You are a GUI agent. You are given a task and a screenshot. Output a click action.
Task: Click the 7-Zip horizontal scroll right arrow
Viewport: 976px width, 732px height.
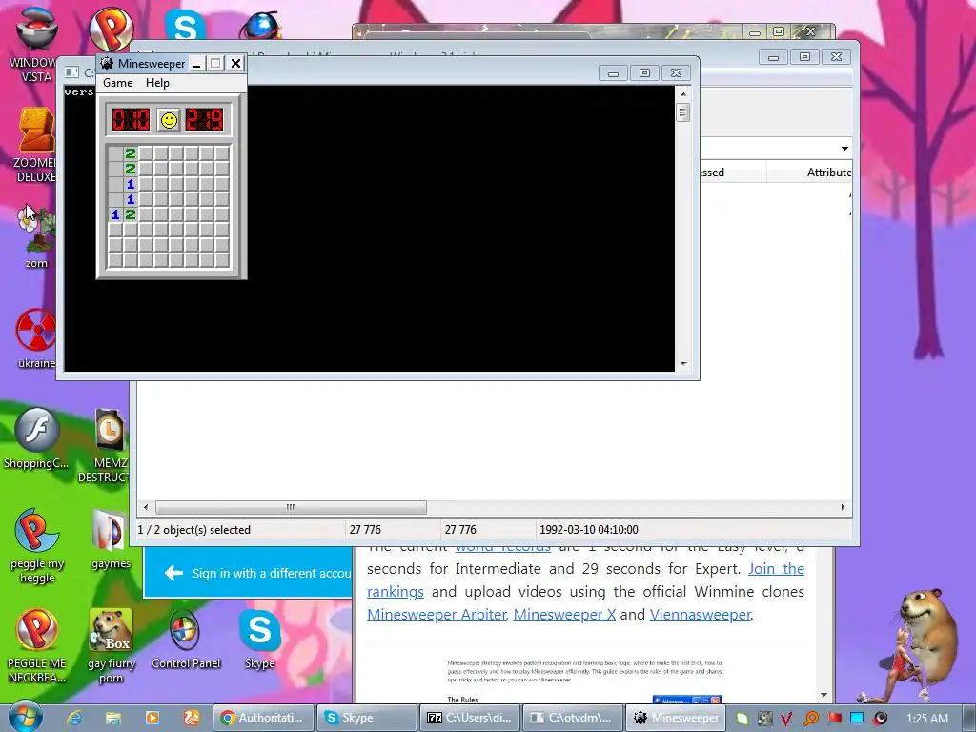(843, 507)
